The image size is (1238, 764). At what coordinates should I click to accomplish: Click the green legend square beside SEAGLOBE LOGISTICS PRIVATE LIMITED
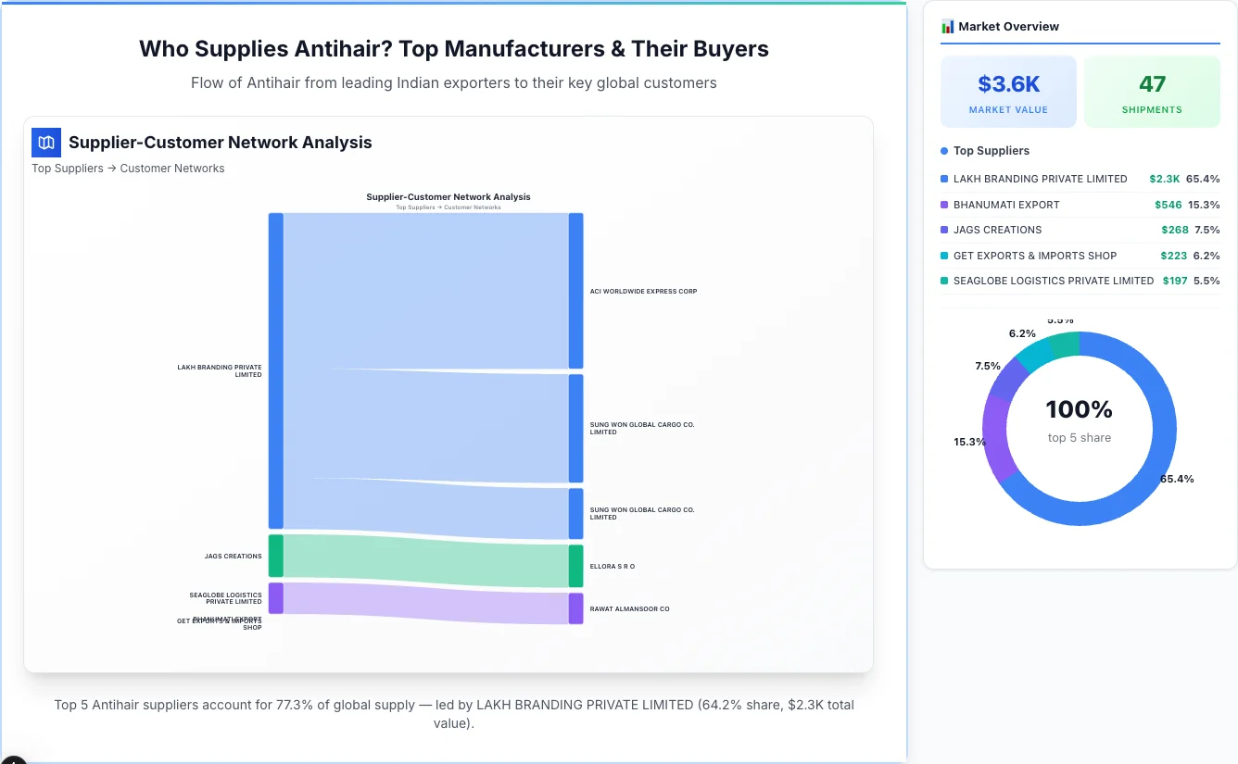[x=944, y=281]
